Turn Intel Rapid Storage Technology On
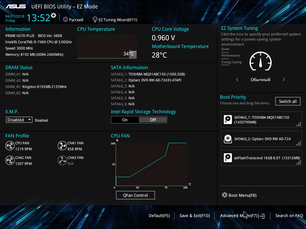 pyautogui.click(x=125, y=120)
